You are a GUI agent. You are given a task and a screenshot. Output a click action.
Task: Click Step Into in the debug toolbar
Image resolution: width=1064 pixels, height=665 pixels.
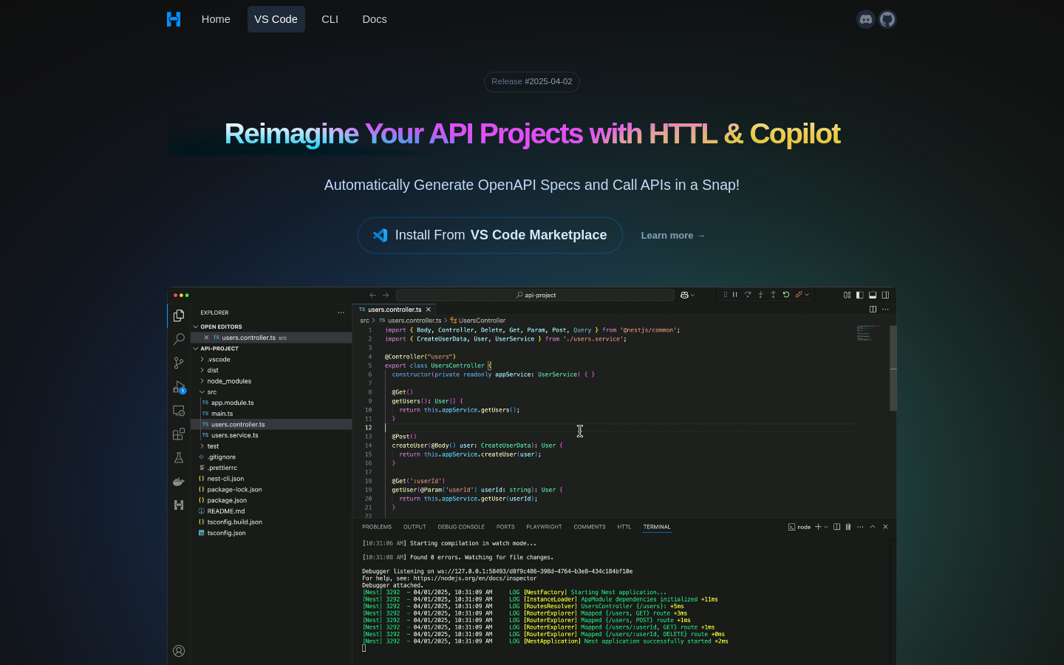click(x=760, y=295)
